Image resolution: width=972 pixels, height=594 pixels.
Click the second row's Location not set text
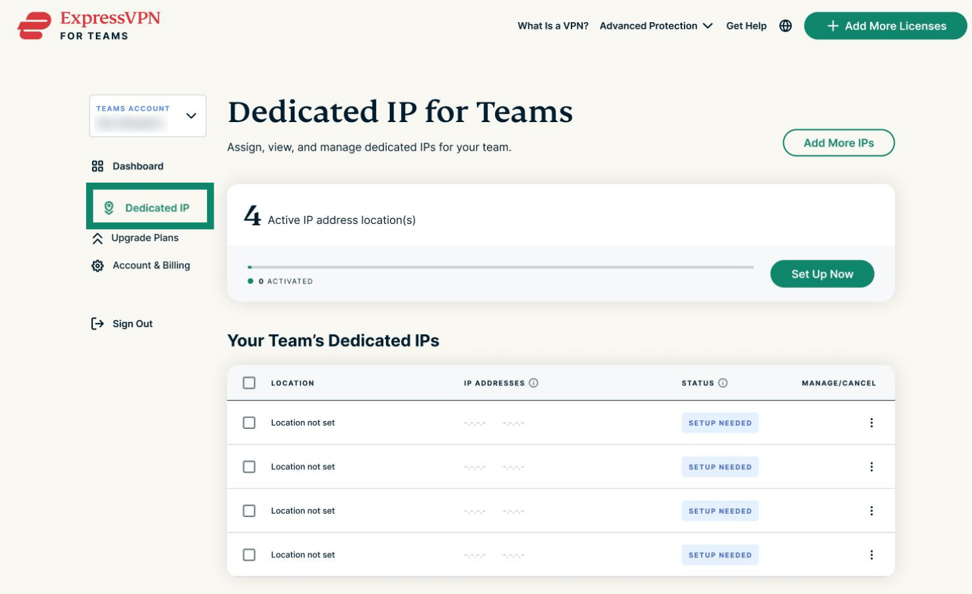(303, 467)
